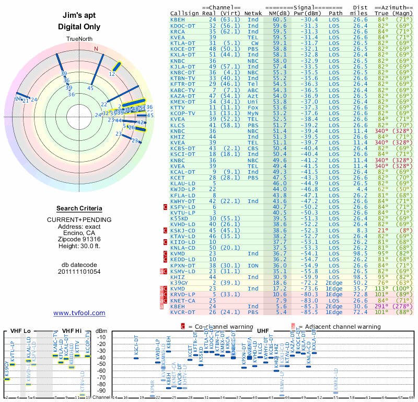
Task: Select KJLA-DT in the callsign table
Action: (183, 67)
